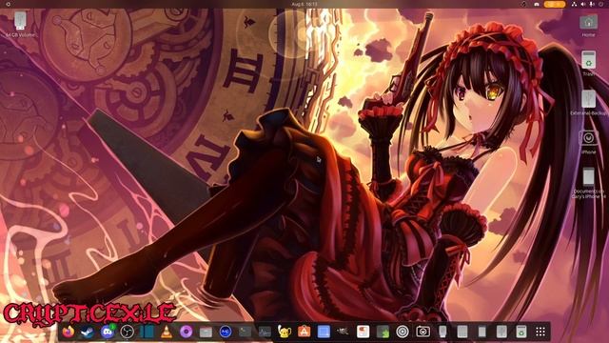Open the USB stick drive in dock

coord(442,332)
